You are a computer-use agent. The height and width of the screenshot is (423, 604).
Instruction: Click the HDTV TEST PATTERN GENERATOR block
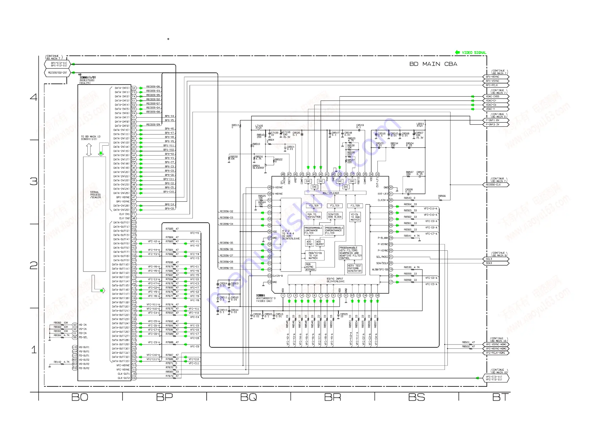[355, 268]
